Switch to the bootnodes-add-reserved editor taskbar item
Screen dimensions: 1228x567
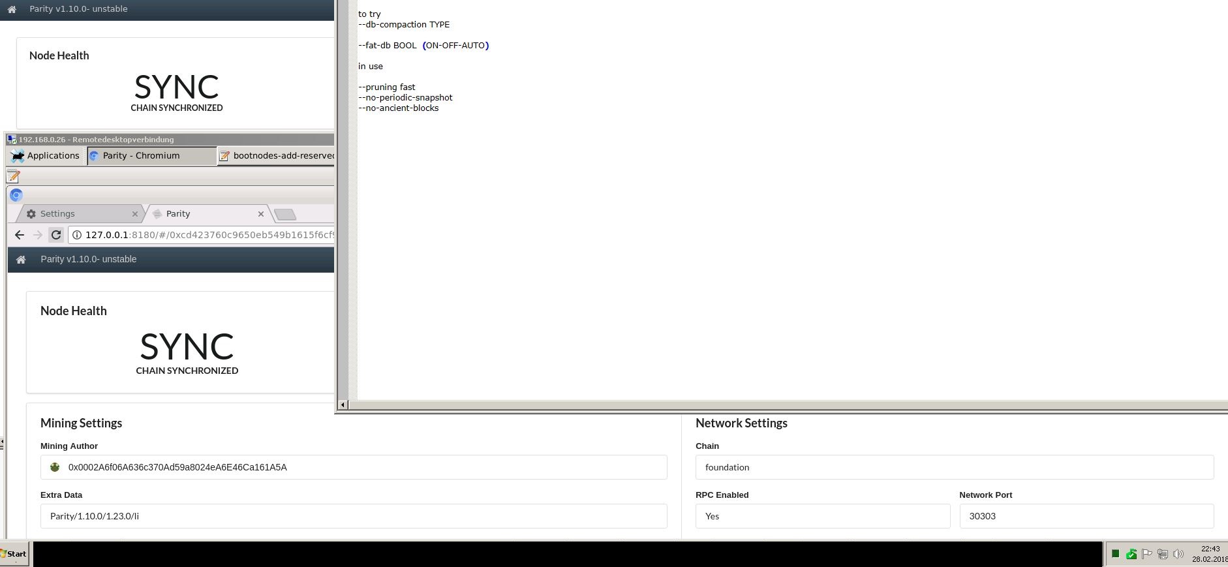click(276, 155)
